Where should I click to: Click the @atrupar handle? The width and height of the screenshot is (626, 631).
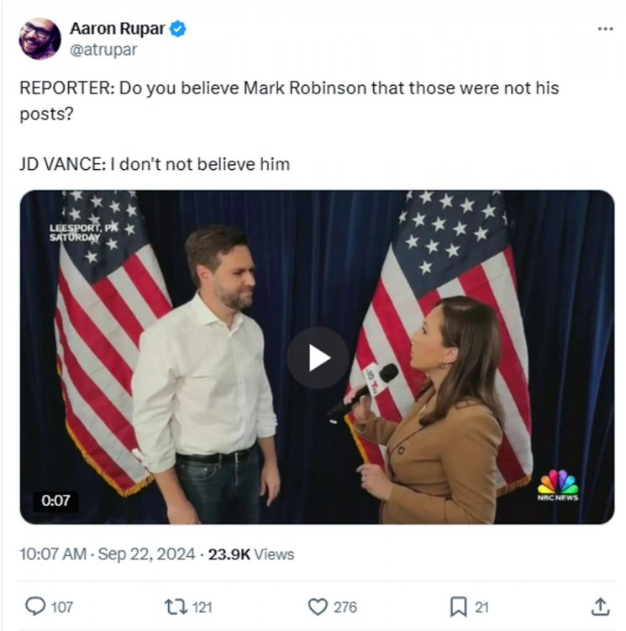(x=103, y=50)
